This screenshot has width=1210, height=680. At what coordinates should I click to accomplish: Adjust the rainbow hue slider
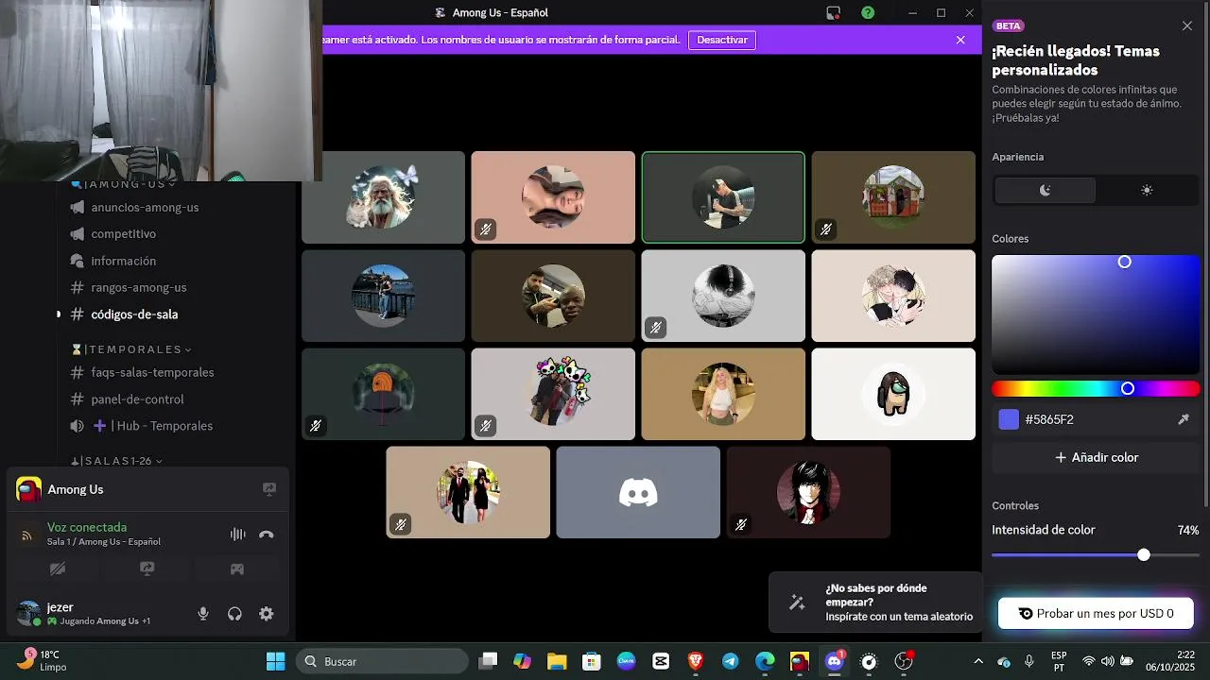1096,388
